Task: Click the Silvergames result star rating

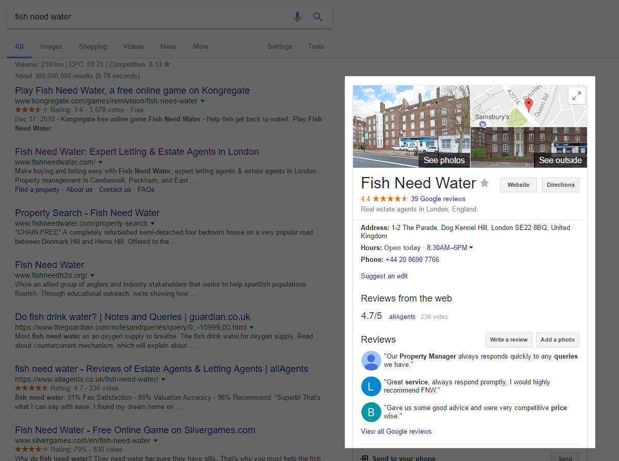Action: tap(31, 450)
